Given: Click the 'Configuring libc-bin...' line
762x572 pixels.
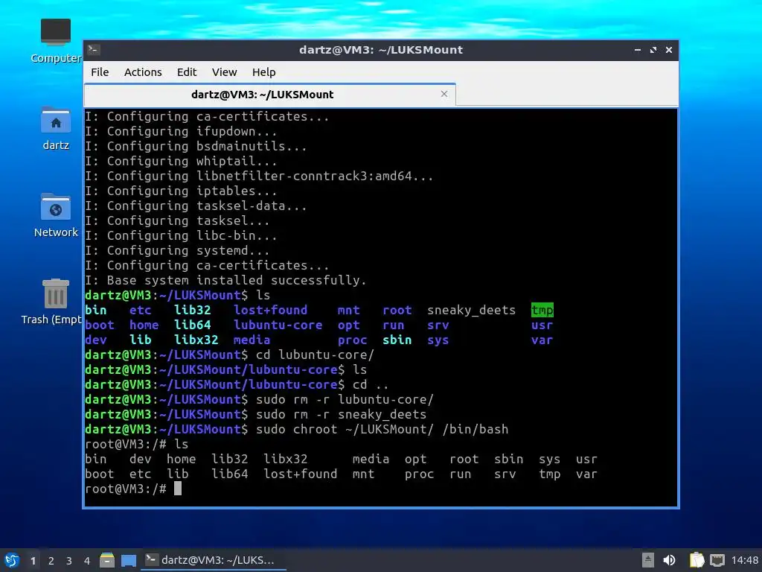Looking at the screenshot, I should click(x=182, y=235).
